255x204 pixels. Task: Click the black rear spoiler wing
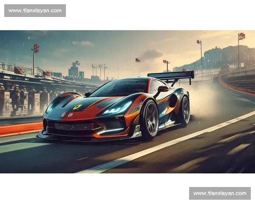(171, 75)
